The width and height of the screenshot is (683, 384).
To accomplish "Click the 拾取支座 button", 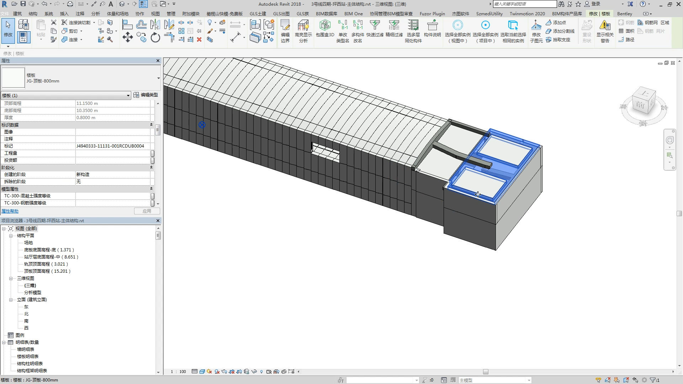I will click(x=558, y=39).
